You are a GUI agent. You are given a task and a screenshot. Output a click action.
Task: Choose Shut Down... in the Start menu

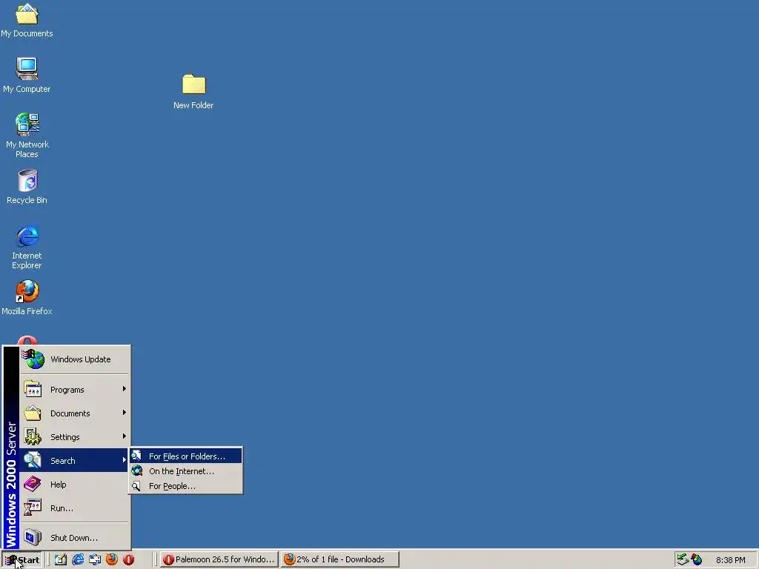(75, 538)
